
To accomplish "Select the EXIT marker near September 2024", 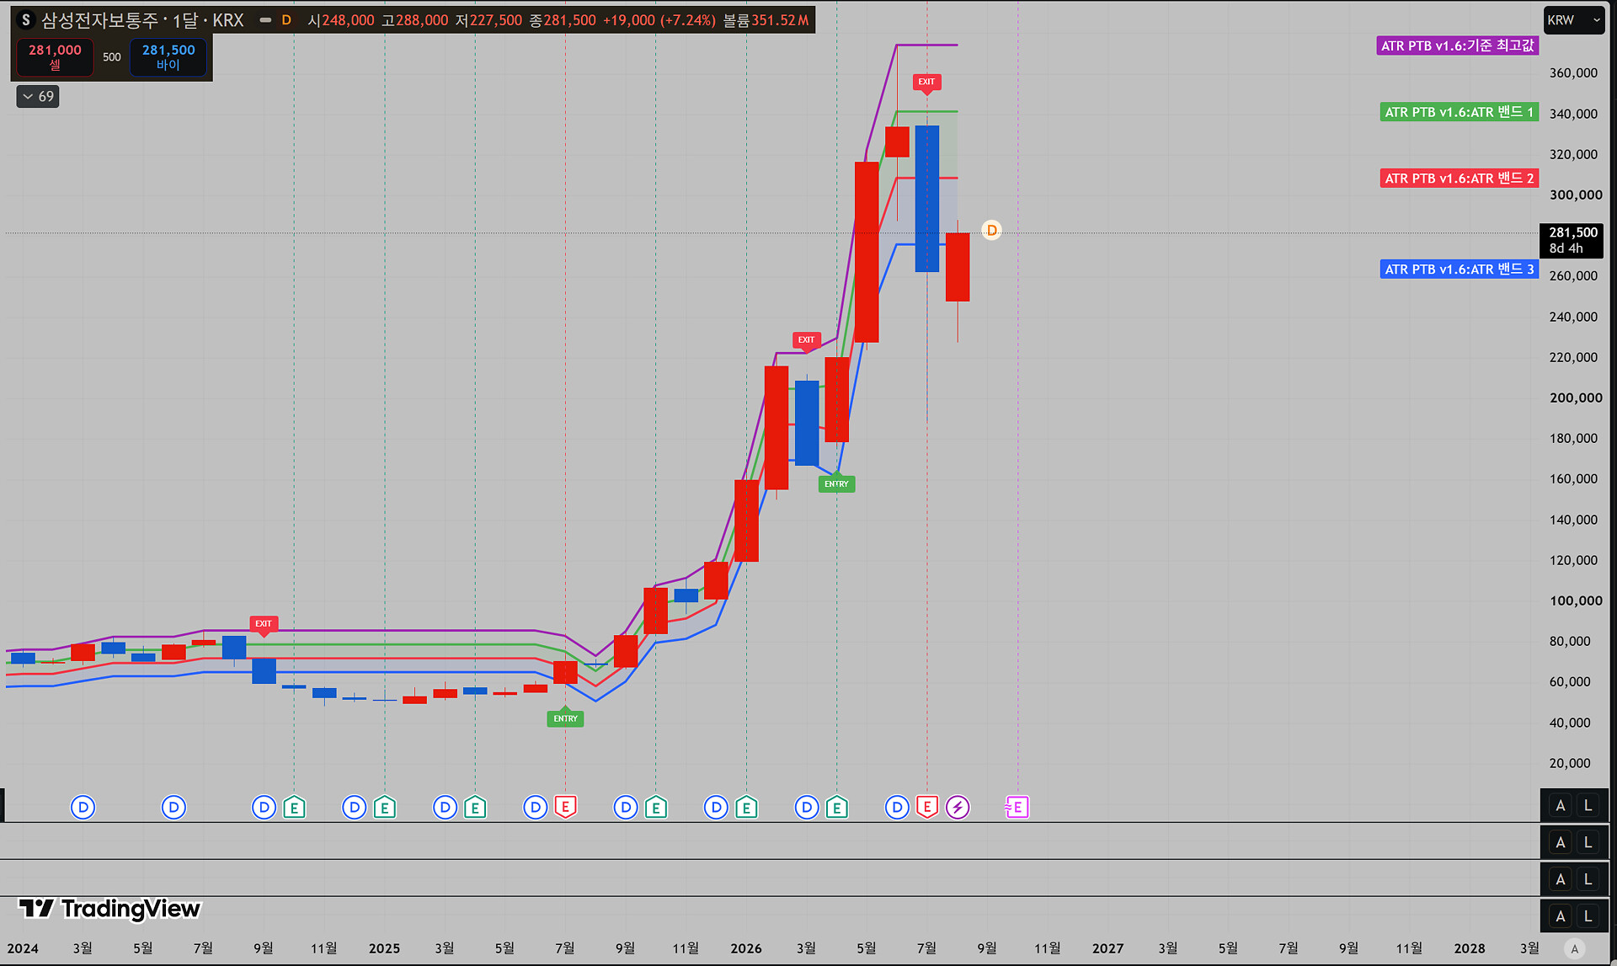I will [264, 625].
